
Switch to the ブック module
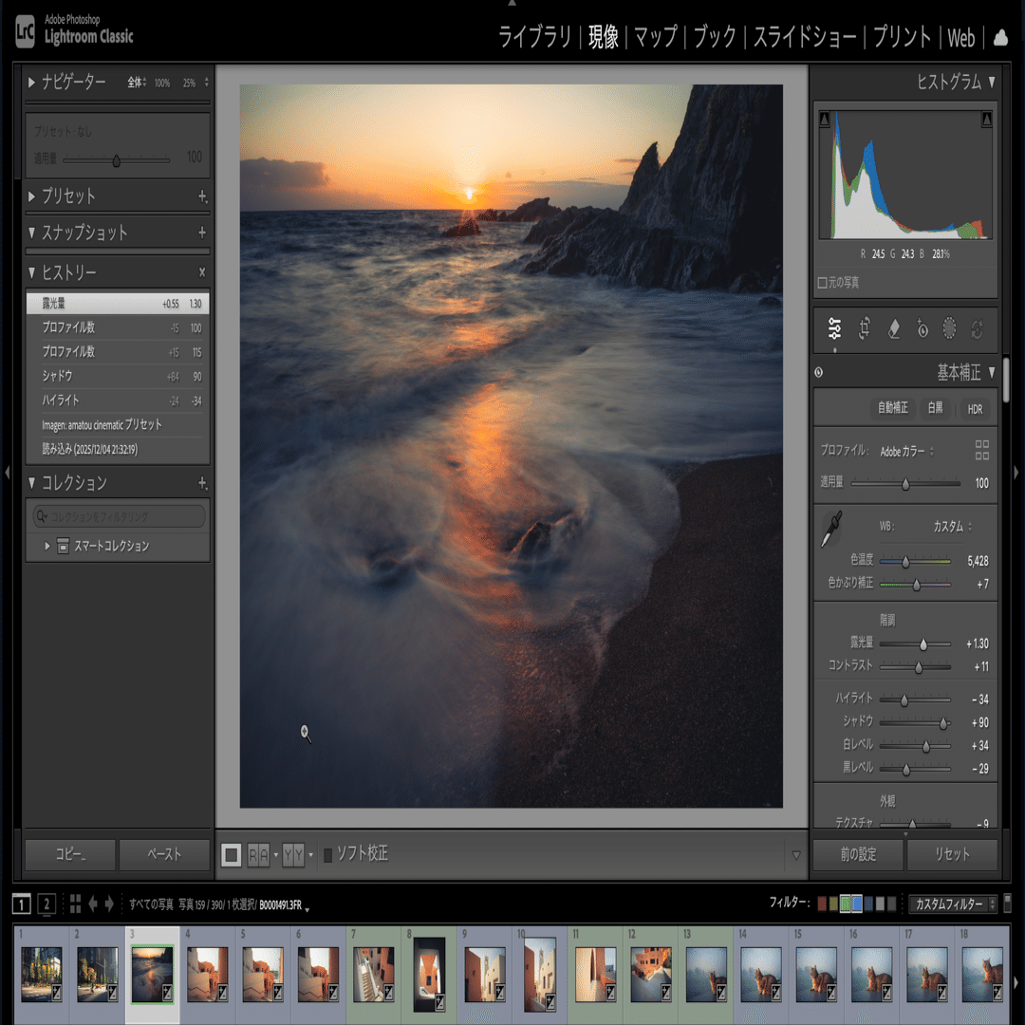click(715, 37)
